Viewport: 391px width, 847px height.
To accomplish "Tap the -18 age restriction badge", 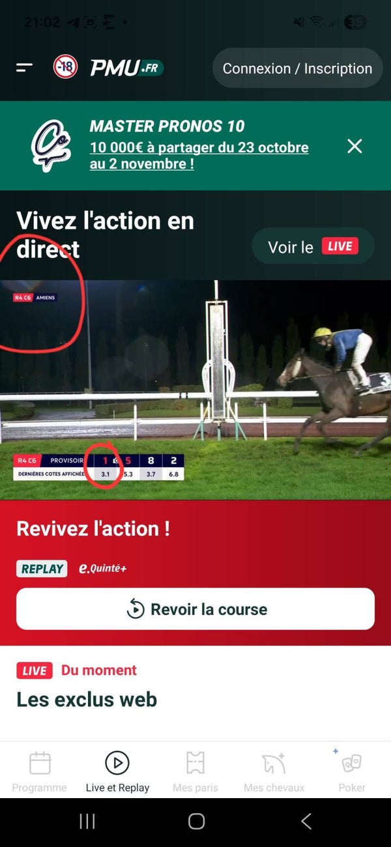I will click(65, 66).
